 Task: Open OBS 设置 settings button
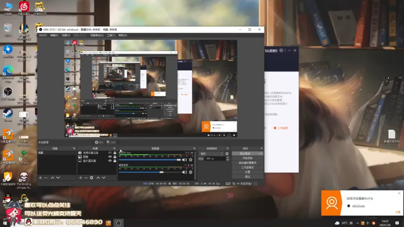247,172
